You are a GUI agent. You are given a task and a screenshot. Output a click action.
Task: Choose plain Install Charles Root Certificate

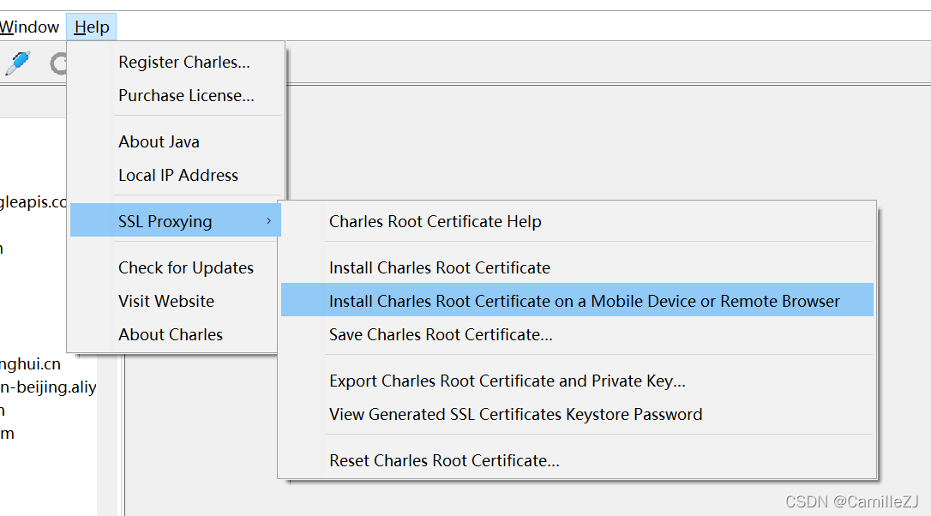(x=439, y=267)
